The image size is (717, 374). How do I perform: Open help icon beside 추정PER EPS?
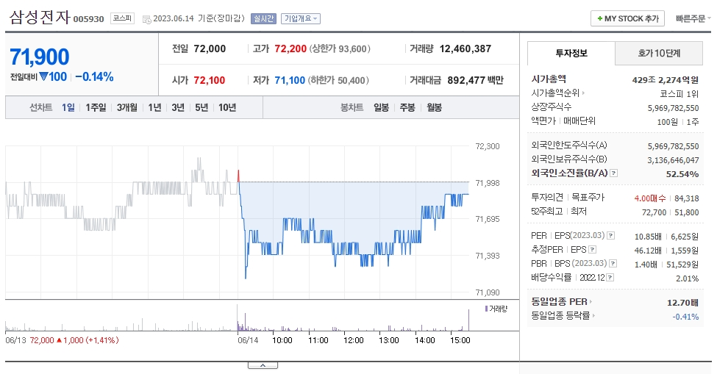point(593,250)
